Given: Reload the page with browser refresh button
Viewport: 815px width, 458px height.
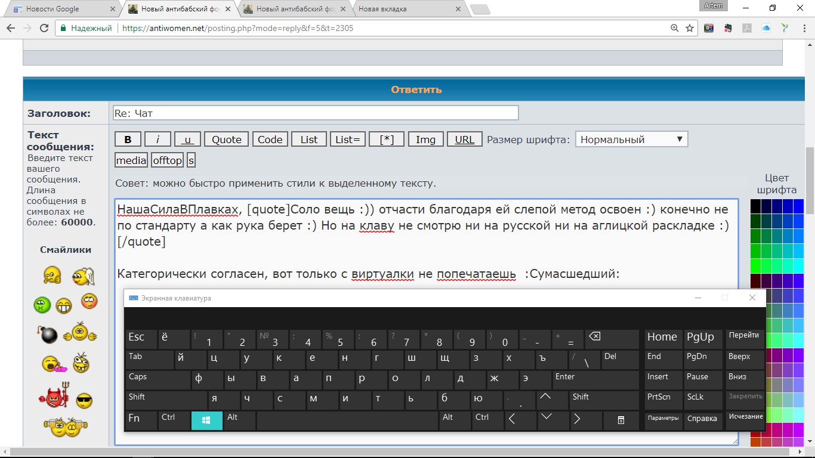Looking at the screenshot, I should coord(44,28).
